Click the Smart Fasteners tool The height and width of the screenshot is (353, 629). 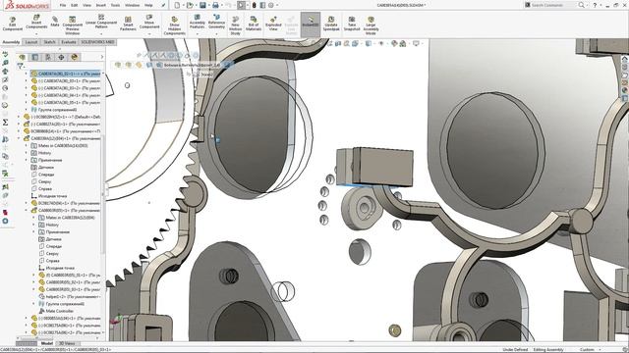pos(128,24)
